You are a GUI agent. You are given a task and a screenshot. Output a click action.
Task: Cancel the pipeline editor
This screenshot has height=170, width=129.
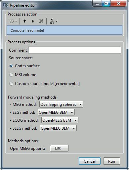click(90, 161)
